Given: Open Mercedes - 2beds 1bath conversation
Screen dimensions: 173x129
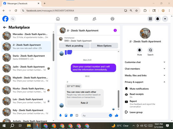Looking at the screenshot, I should point(26,36).
